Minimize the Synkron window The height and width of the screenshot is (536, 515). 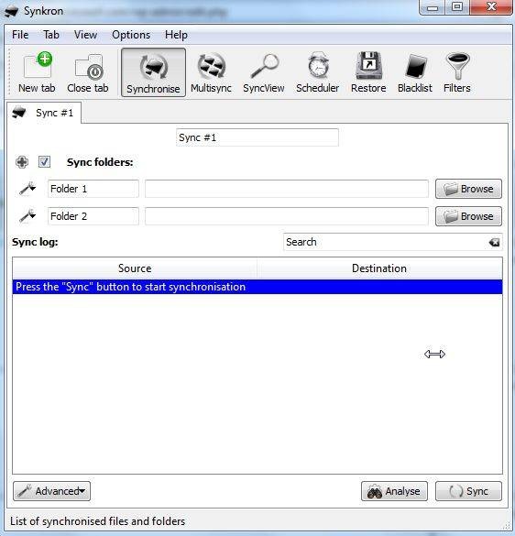433,6
